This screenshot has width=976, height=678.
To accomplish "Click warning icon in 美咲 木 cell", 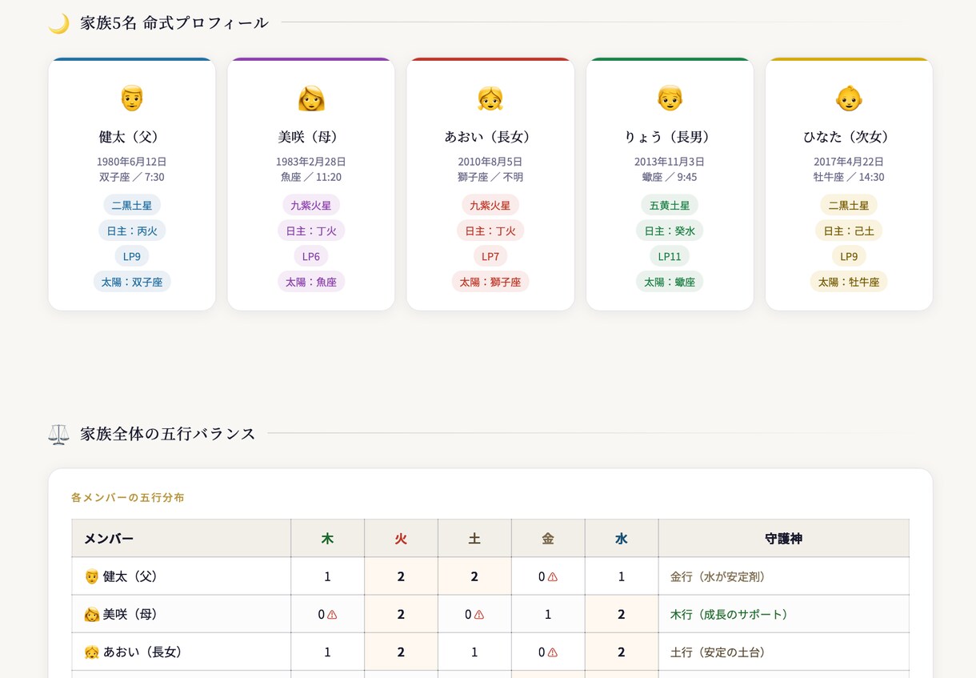I will pos(332,615).
